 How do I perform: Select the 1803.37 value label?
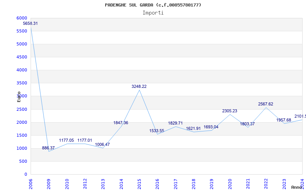pyautogui.click(x=247, y=124)
